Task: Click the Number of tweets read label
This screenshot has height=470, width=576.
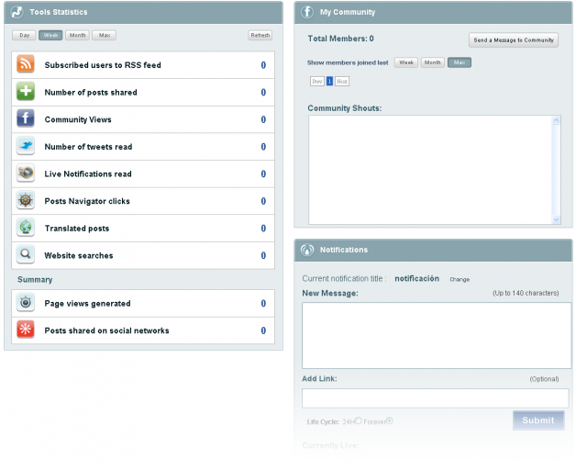Action: [88, 147]
